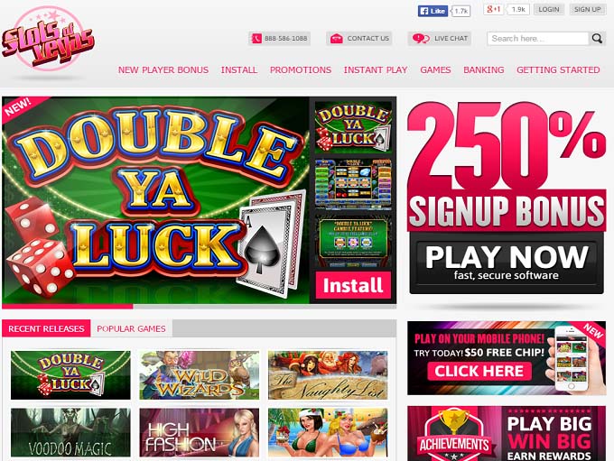The image size is (614, 461).
Task: Click the Google +1 icon
Action: click(493, 9)
